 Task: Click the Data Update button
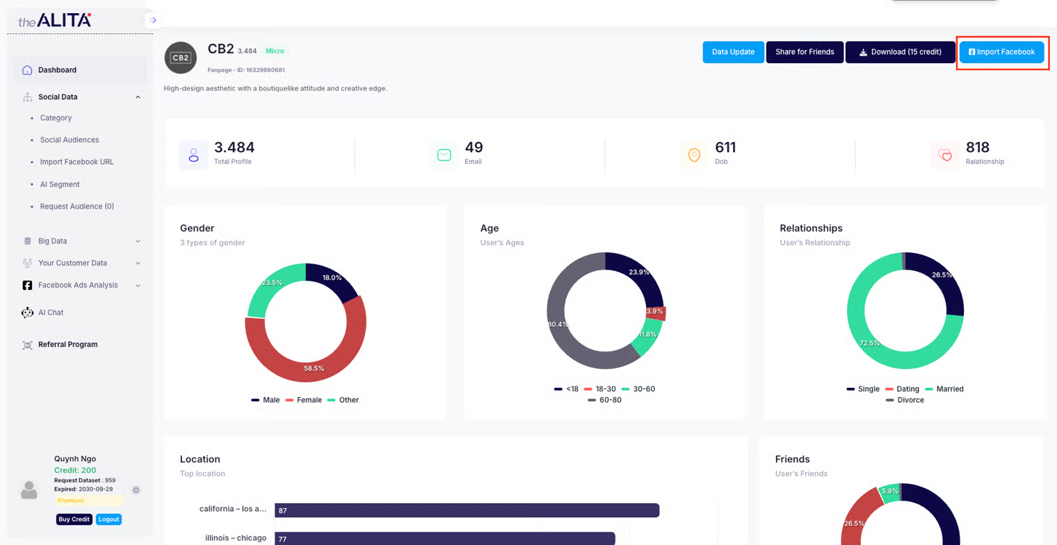click(x=733, y=52)
